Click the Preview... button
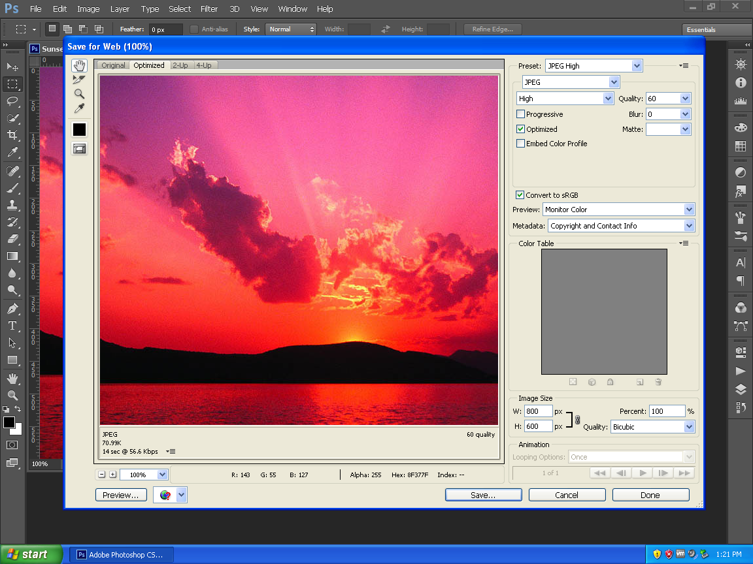Screen dimensions: 753x564 pyautogui.click(x=121, y=495)
